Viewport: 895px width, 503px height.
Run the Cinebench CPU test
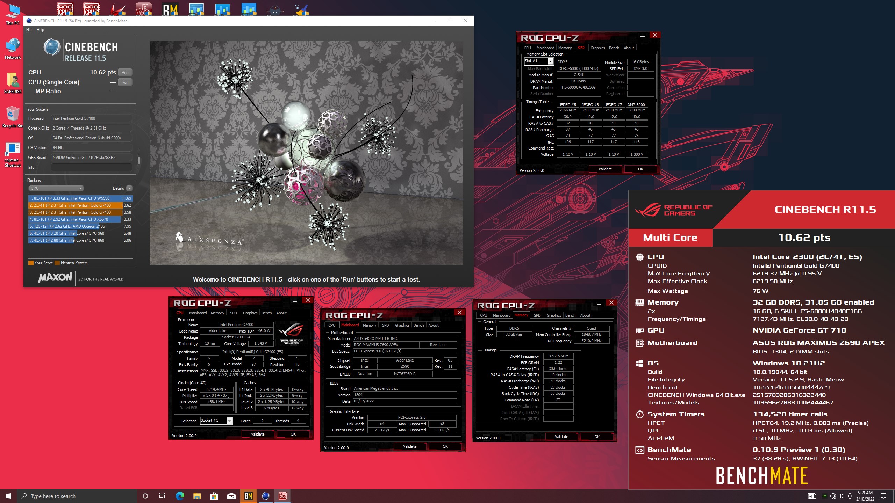coord(125,73)
